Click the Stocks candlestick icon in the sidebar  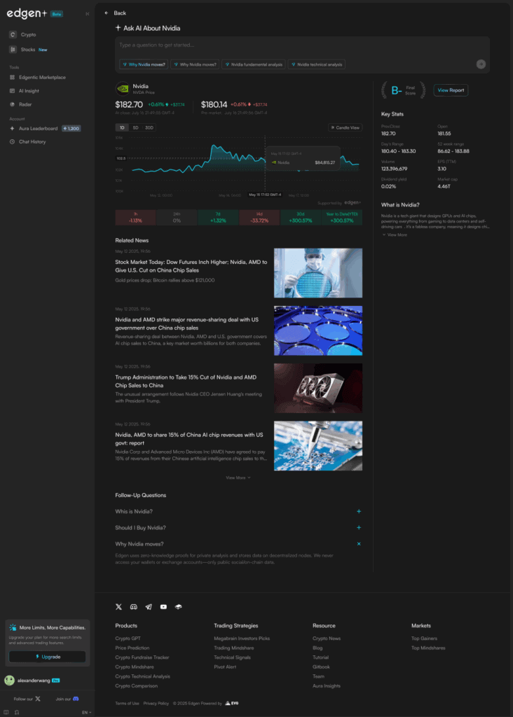click(x=13, y=50)
